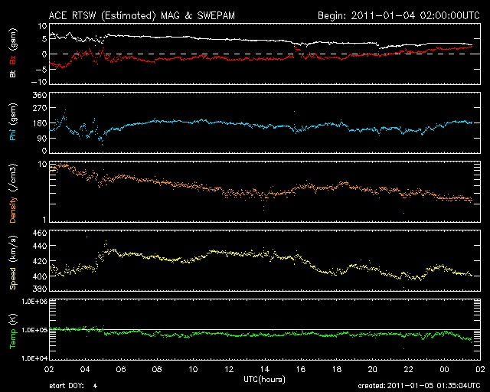490x392 pixels.
Task: Click the 'UTC(hours)' axis title
Action: [x=264, y=380]
